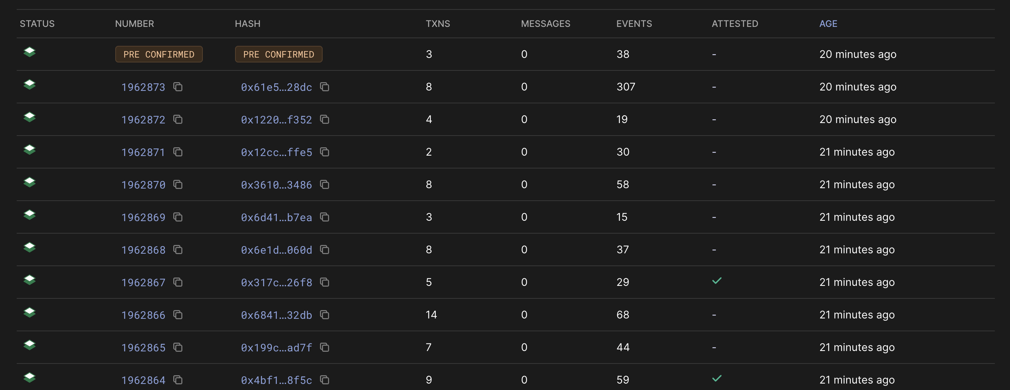Copy hash 0x61e5...28dc
This screenshot has width=1010, height=390.
coord(325,87)
